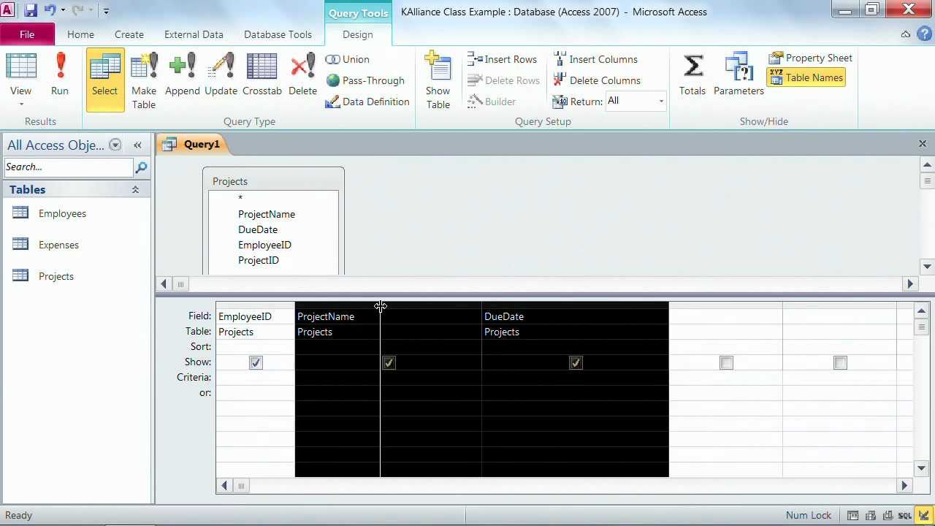Check Show box in fourth grid column
Image resolution: width=935 pixels, height=526 pixels.
(x=726, y=362)
